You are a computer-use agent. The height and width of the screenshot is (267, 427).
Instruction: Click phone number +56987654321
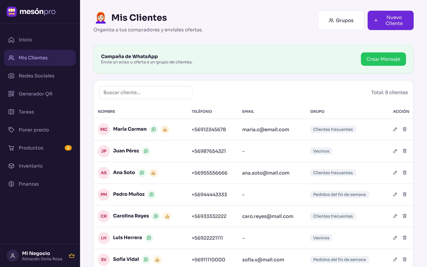209,151
